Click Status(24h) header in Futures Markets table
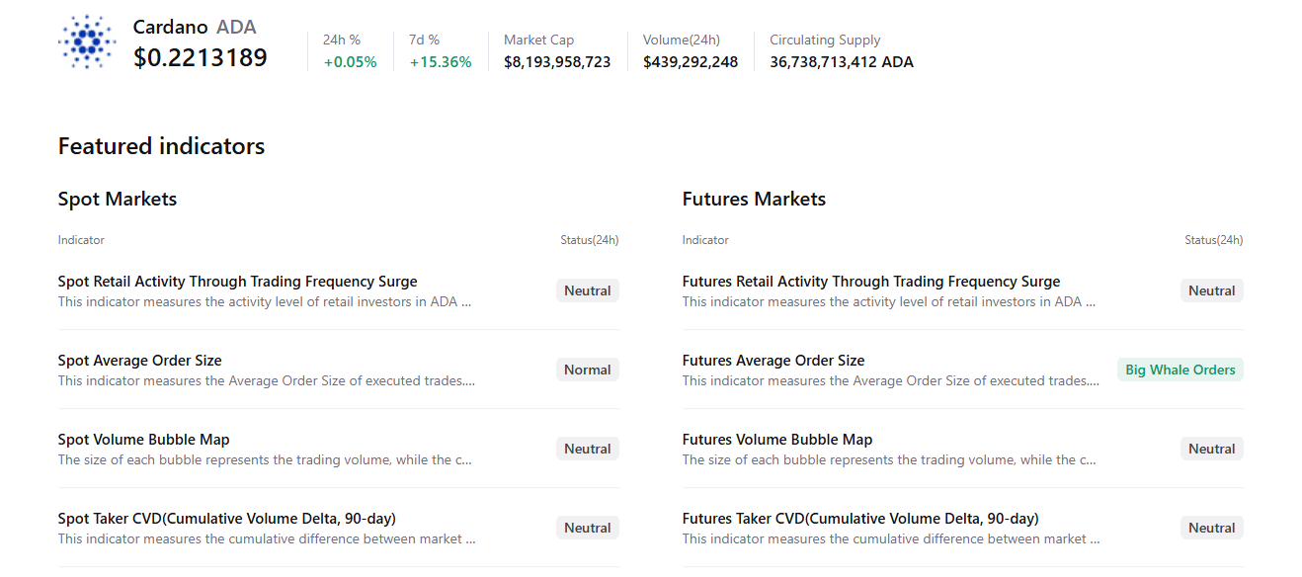 1214,240
